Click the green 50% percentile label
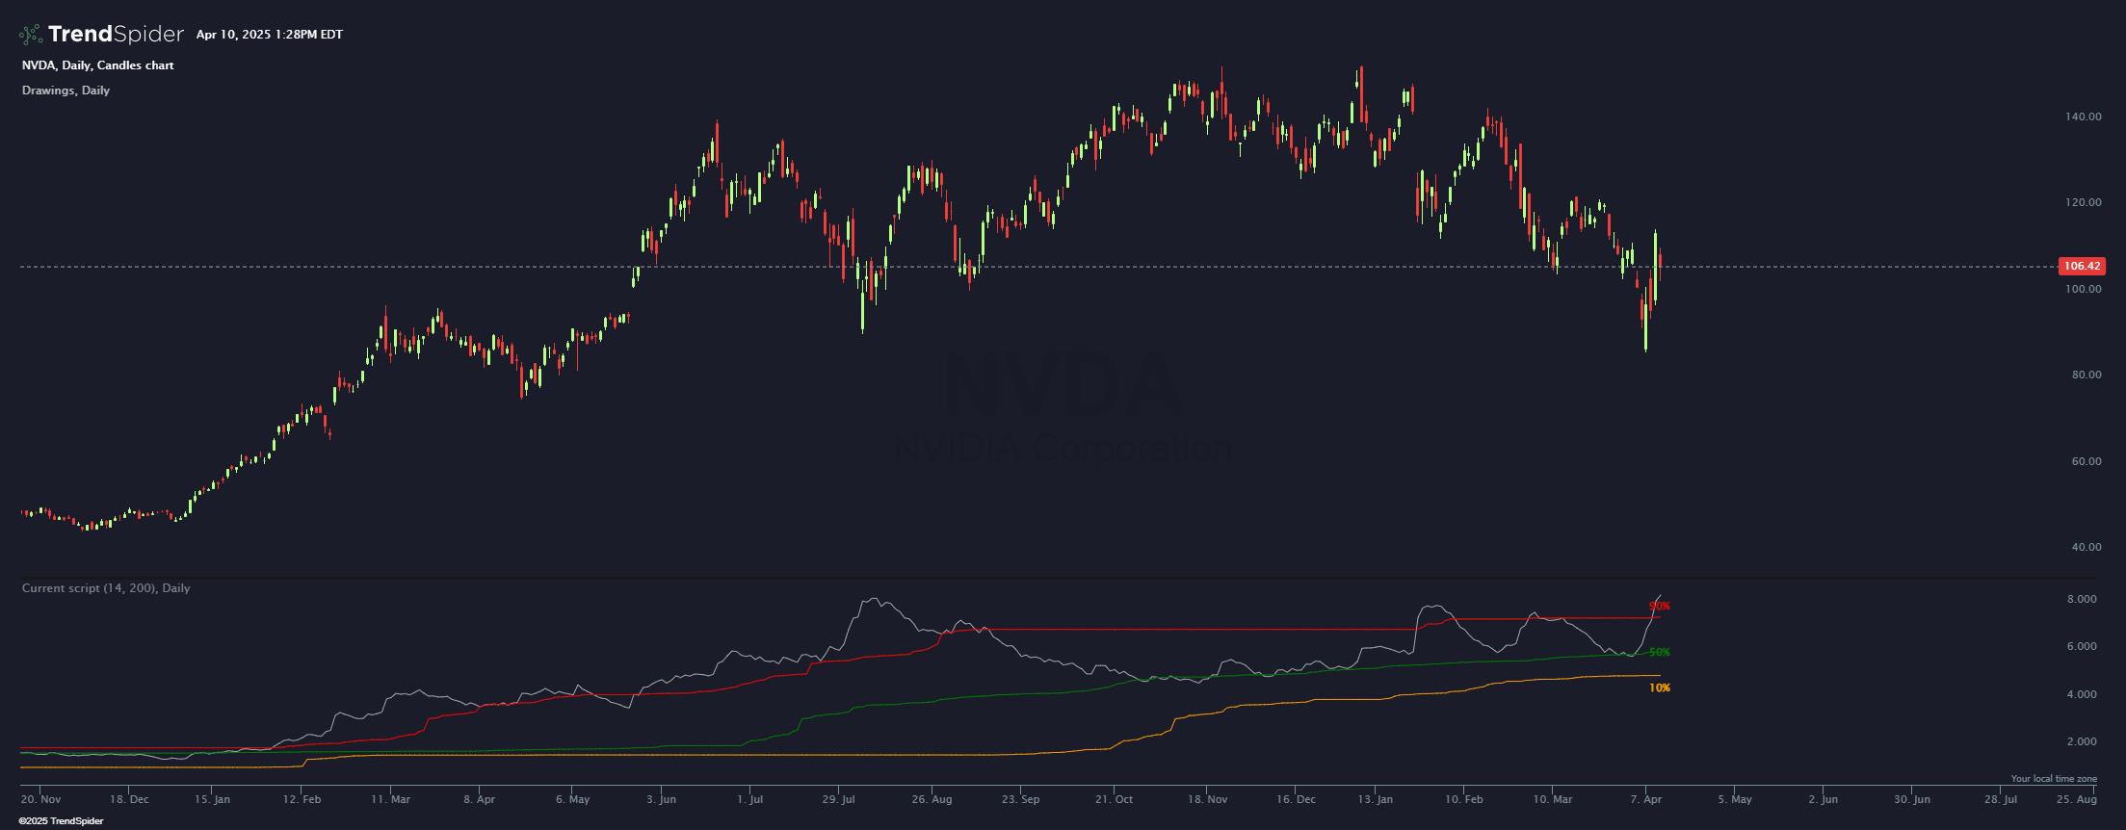This screenshot has height=830, width=2126. (1659, 653)
